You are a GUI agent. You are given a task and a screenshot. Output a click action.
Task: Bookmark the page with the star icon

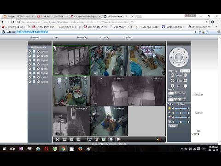207,22
